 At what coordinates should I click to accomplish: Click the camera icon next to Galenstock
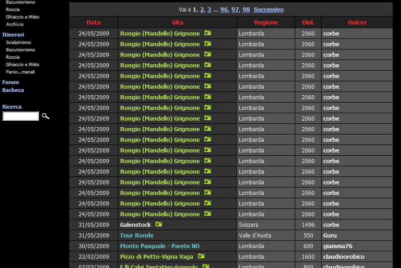(159, 224)
